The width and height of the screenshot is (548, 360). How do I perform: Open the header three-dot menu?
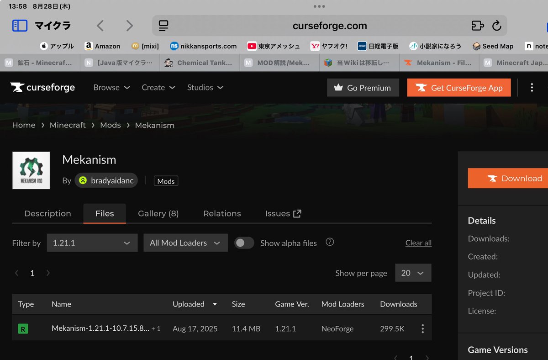pos(532,88)
